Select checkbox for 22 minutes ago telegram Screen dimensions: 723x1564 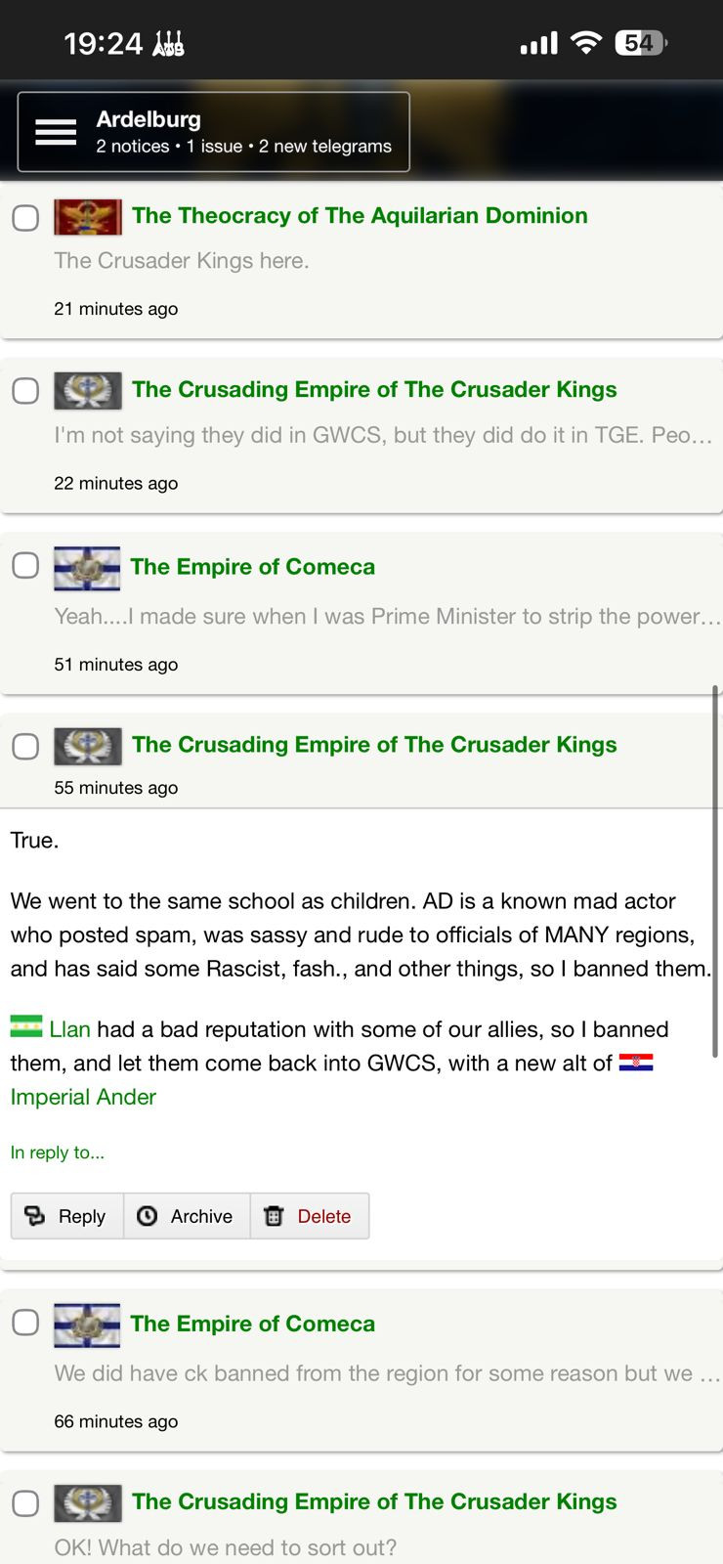pos(25,391)
